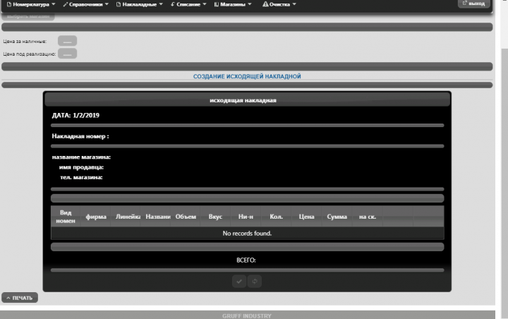The width and height of the screenshot is (508, 319).
Task: Expand the dropdown arrow of Номенклатура
Action: click(x=54, y=4)
